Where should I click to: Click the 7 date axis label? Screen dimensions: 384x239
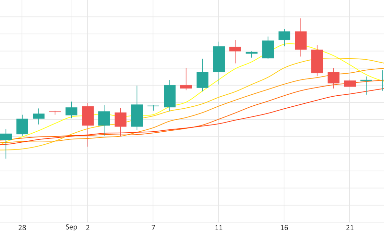153,228
